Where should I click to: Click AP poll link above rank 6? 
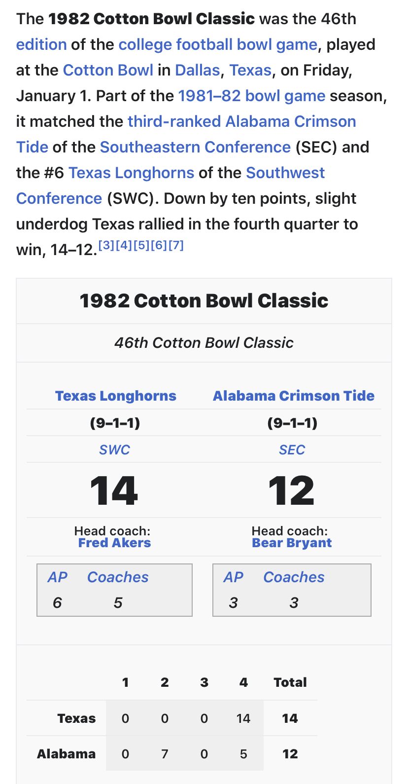tap(57, 577)
